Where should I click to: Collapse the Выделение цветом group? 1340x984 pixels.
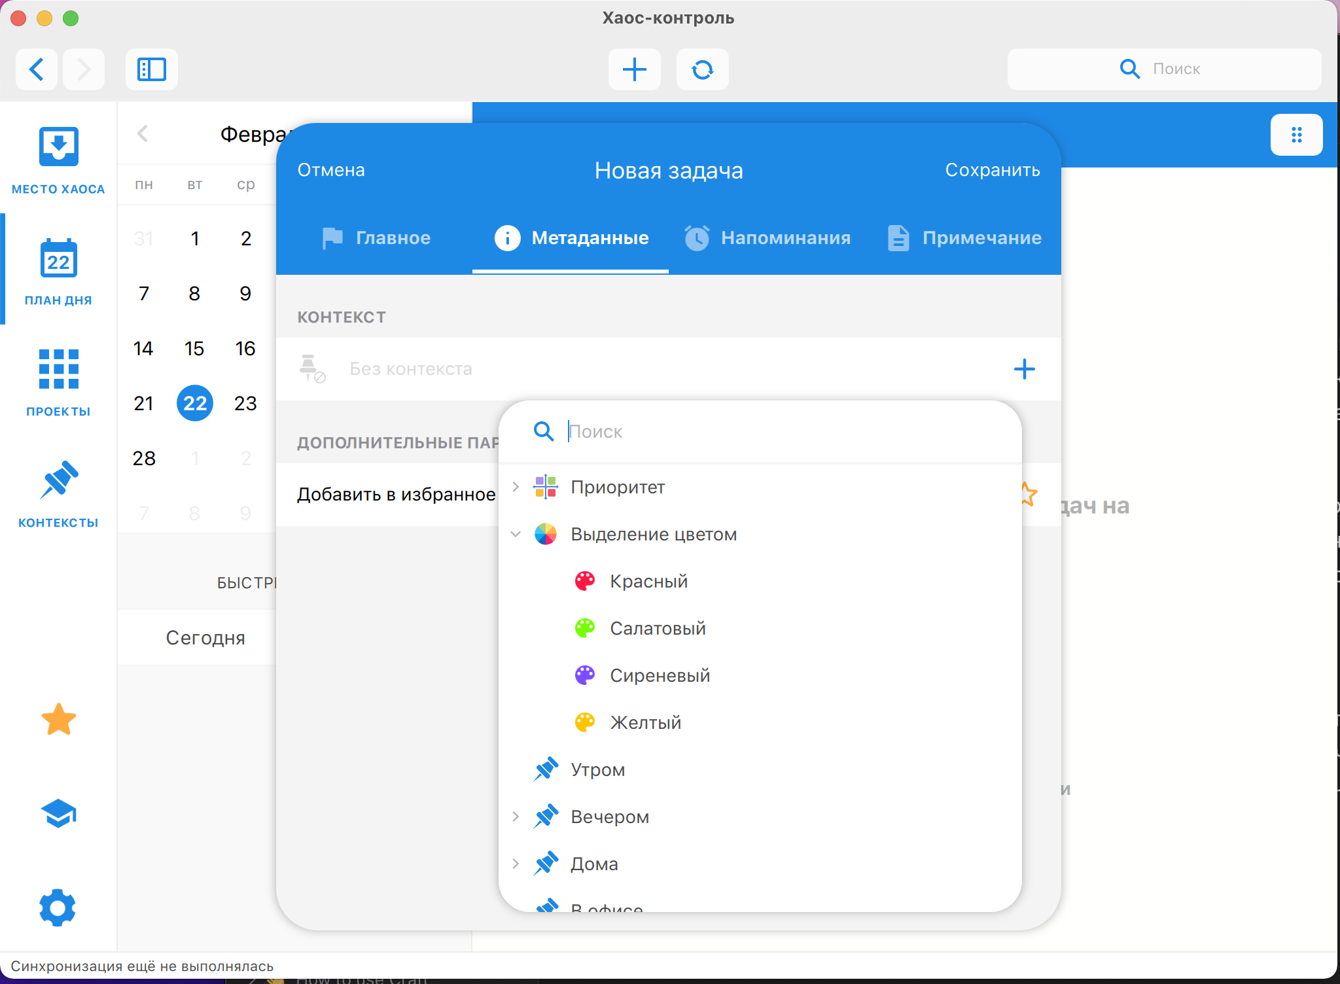516,535
